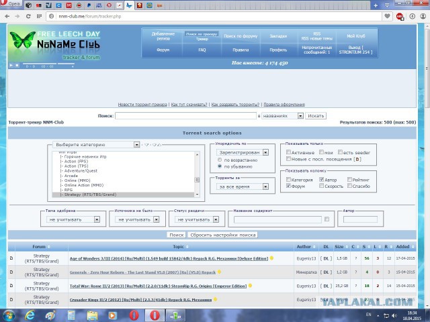Open the Профиль menu item
The width and height of the screenshot is (430, 322).
pos(278,50)
